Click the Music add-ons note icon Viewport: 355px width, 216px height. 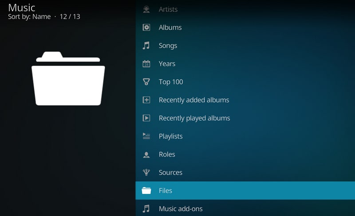click(146, 208)
